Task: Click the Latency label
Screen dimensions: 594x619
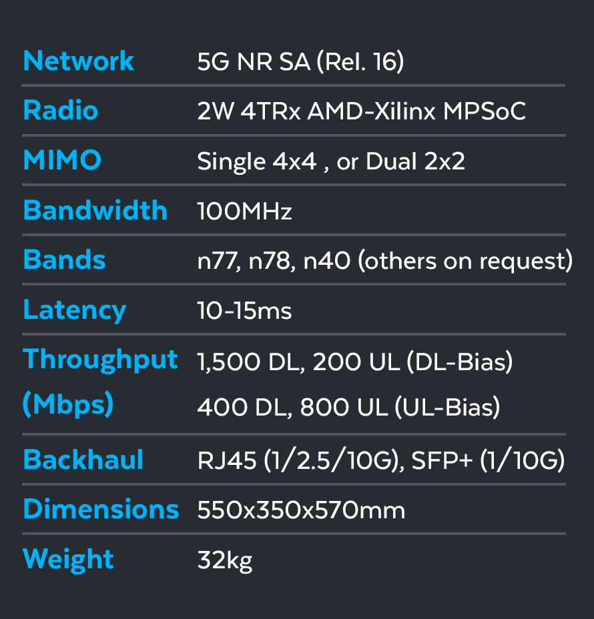Action: [75, 311]
